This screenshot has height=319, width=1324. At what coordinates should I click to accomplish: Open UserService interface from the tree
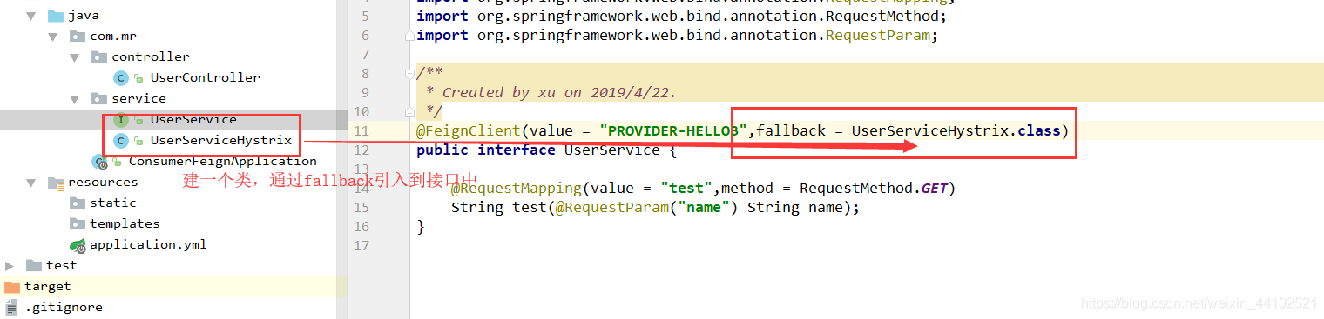tap(193, 119)
